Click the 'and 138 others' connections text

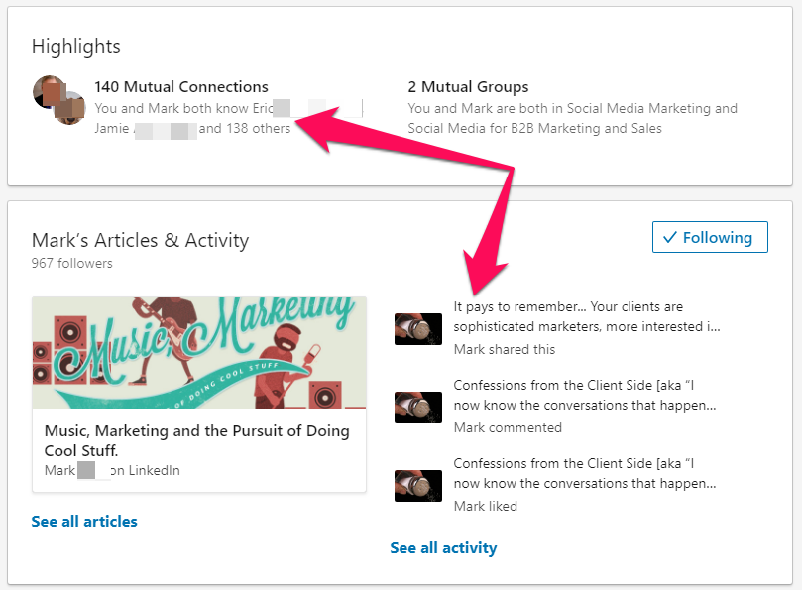coord(245,128)
